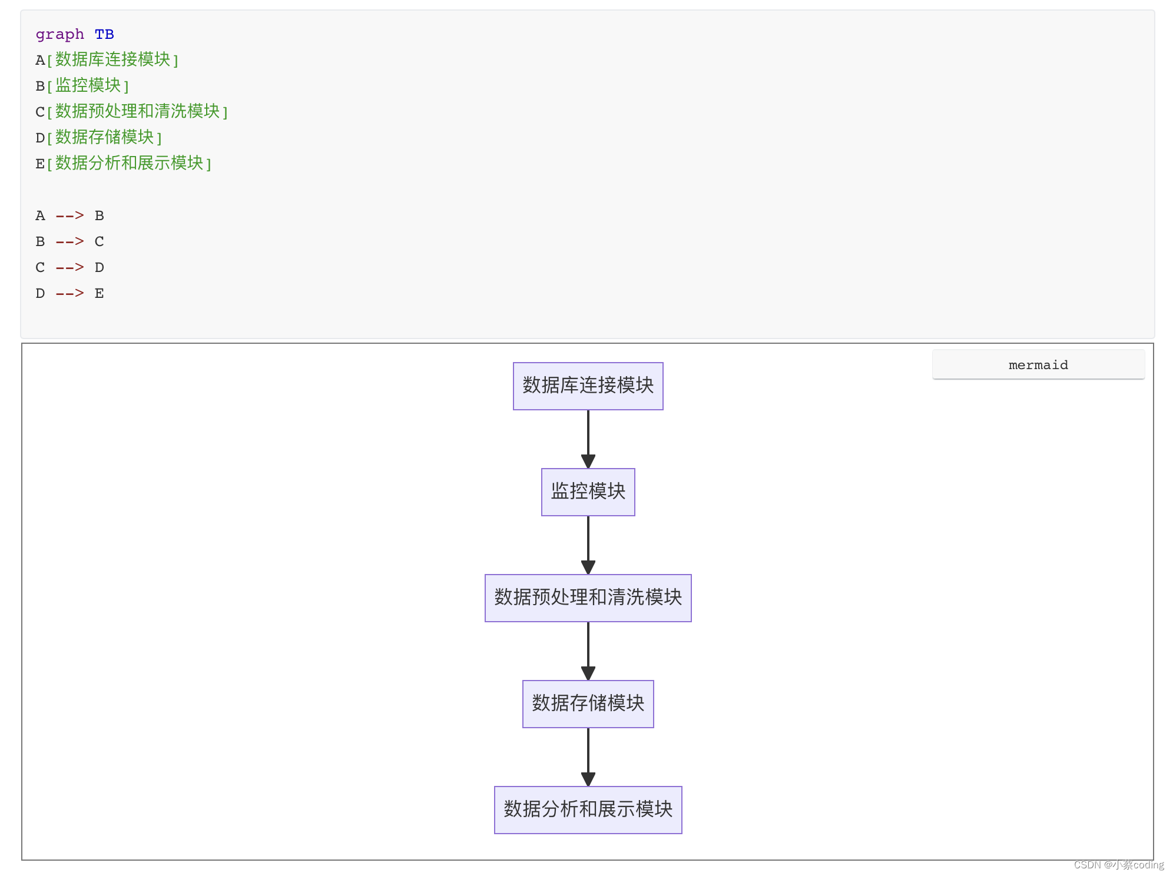
Task: Click the mermaid language label button
Action: (x=1038, y=364)
